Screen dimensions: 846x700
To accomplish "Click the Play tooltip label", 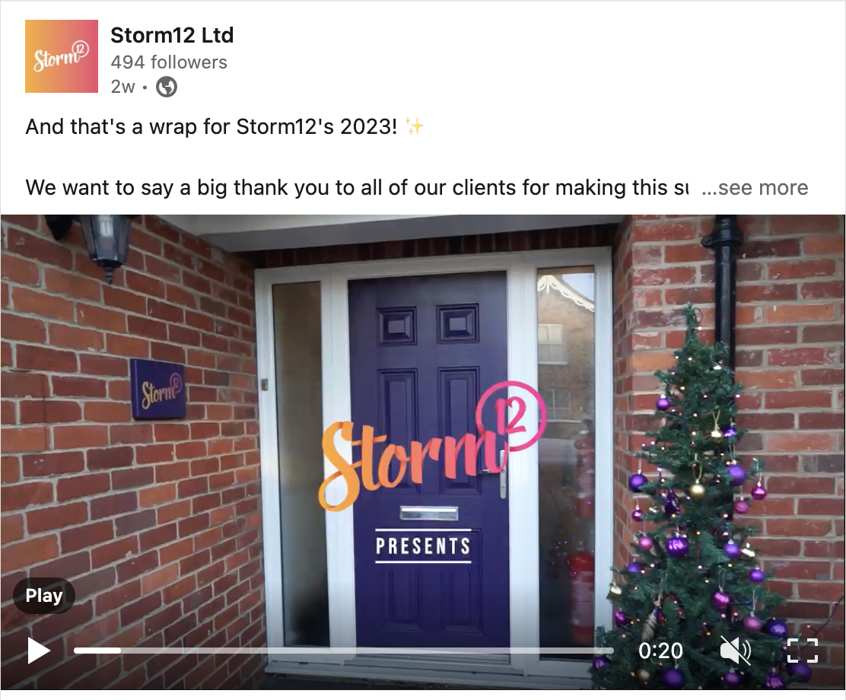I will [44, 595].
